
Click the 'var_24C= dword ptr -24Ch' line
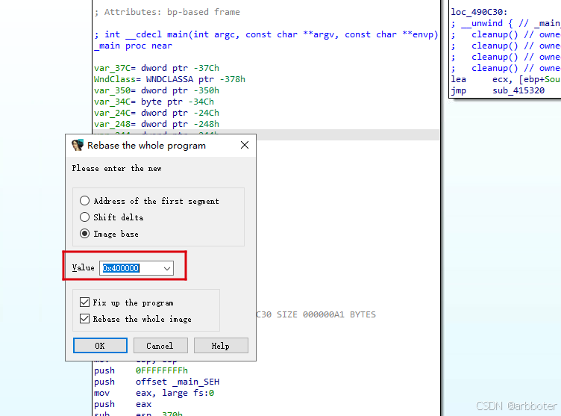click(157, 113)
